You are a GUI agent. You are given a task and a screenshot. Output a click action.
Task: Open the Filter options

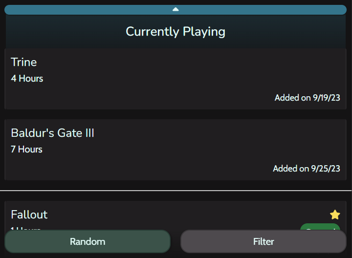click(264, 241)
